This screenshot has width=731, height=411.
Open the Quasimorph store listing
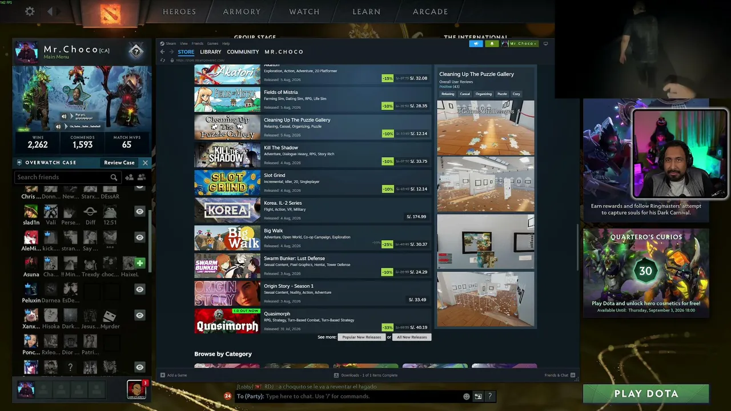coord(313,320)
